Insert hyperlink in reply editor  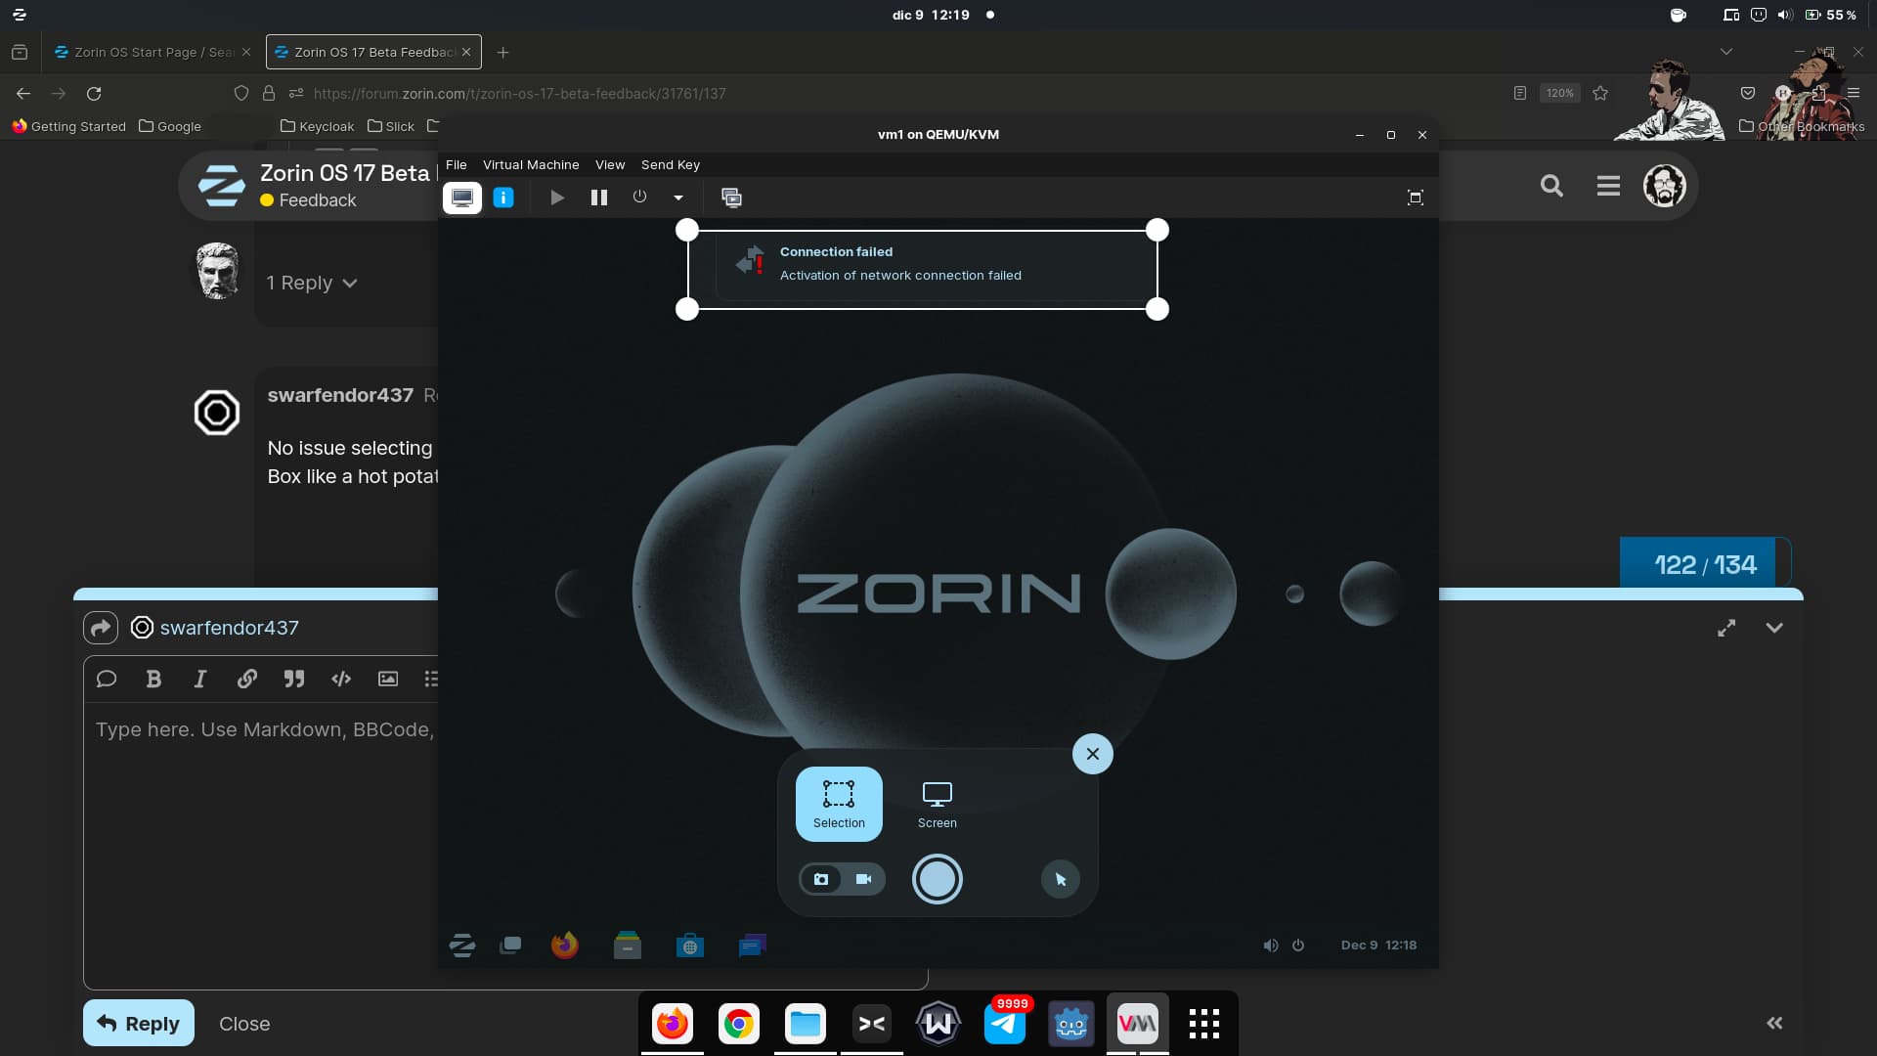[247, 679]
